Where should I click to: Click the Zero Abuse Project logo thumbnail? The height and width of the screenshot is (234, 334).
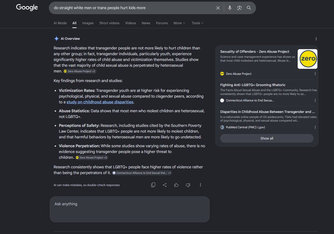click(x=308, y=59)
